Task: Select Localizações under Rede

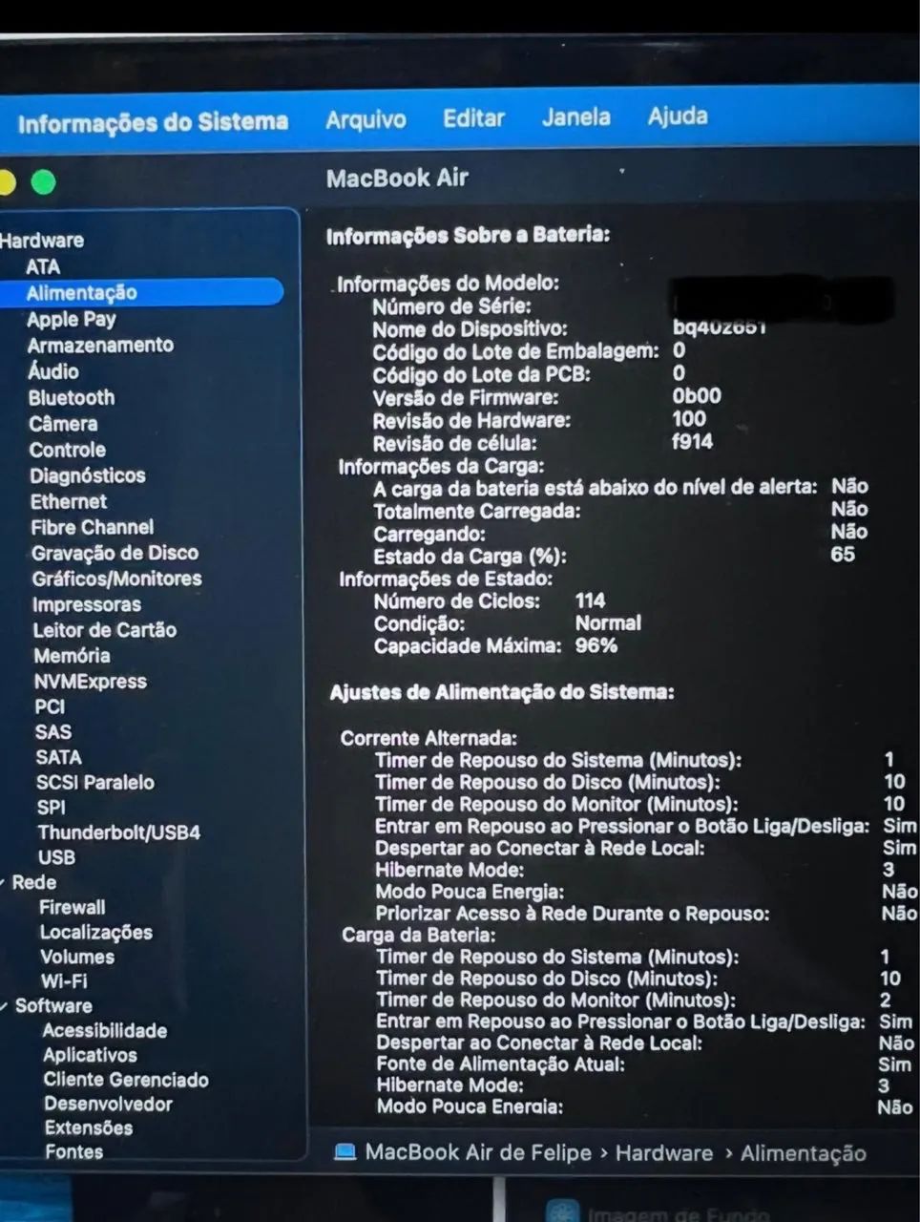Action: pos(96,932)
